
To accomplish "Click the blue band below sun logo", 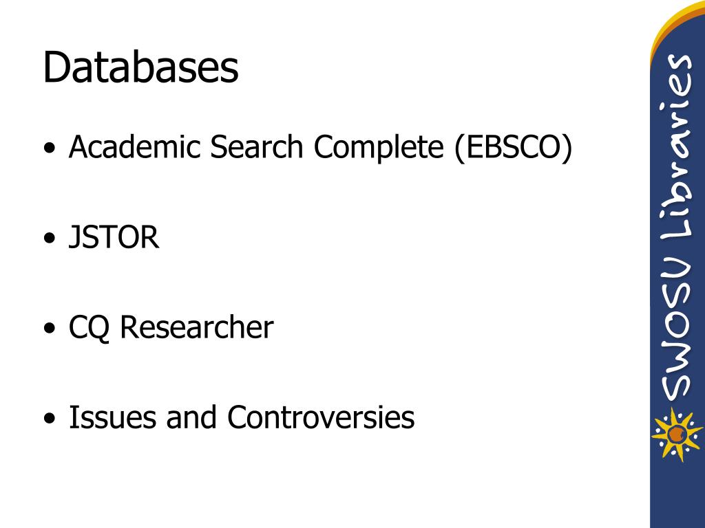I will (x=677, y=496).
